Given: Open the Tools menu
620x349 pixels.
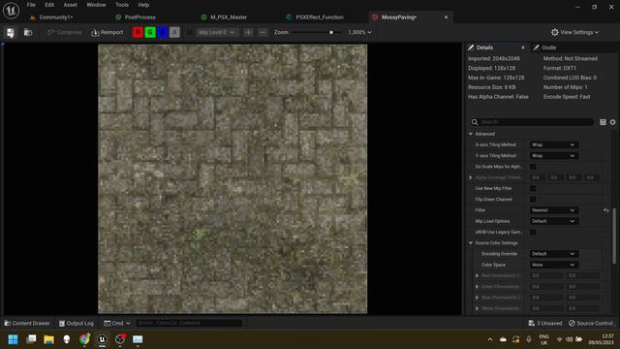Looking at the screenshot, I should [x=122, y=5].
